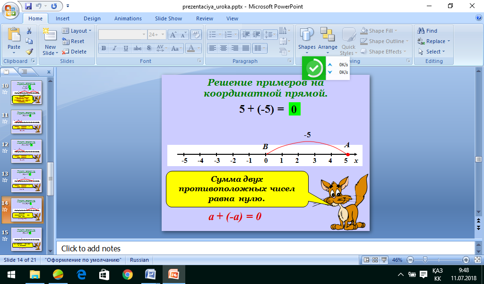The width and height of the screenshot is (484, 284).
Task: Expand the Layout dropdown
Action: [x=77, y=31]
